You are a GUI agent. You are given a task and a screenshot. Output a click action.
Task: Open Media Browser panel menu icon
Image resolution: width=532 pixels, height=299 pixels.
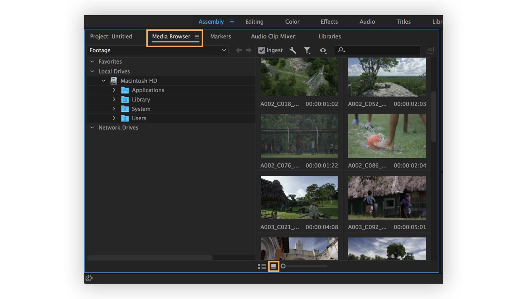197,37
